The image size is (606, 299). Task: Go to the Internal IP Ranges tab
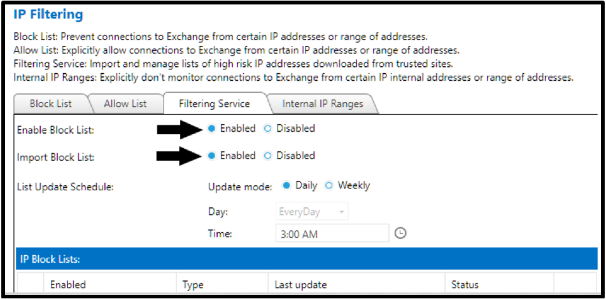pyautogui.click(x=322, y=104)
